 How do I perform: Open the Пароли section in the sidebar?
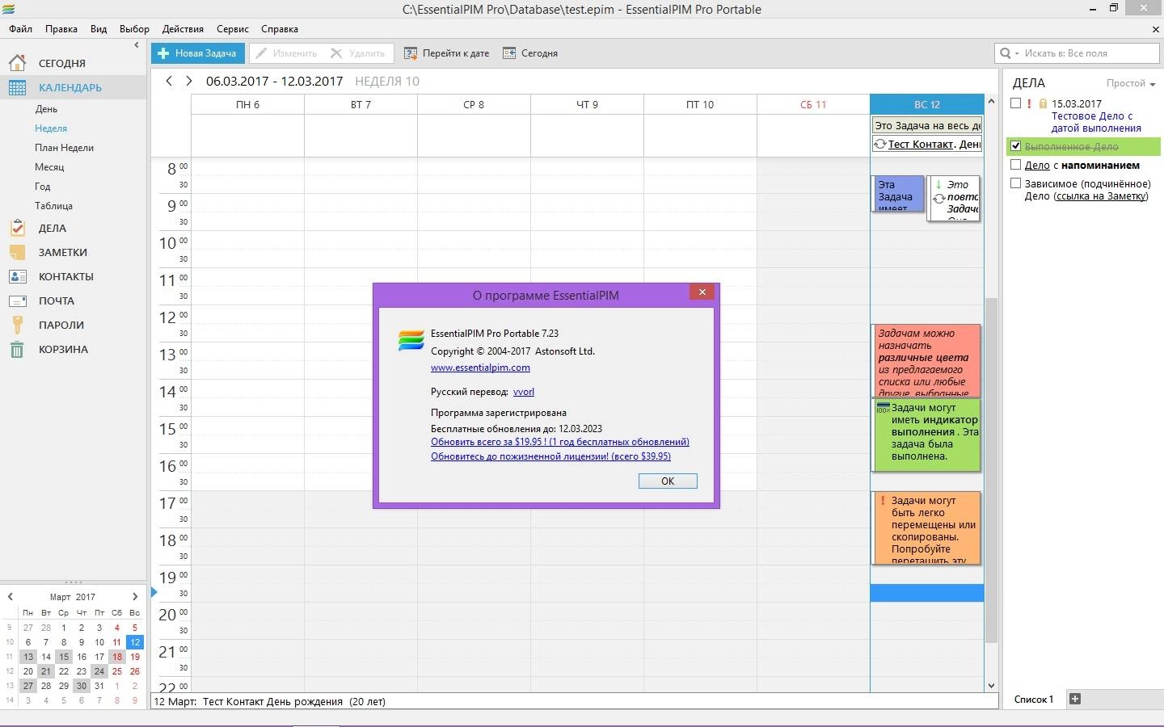tap(61, 325)
